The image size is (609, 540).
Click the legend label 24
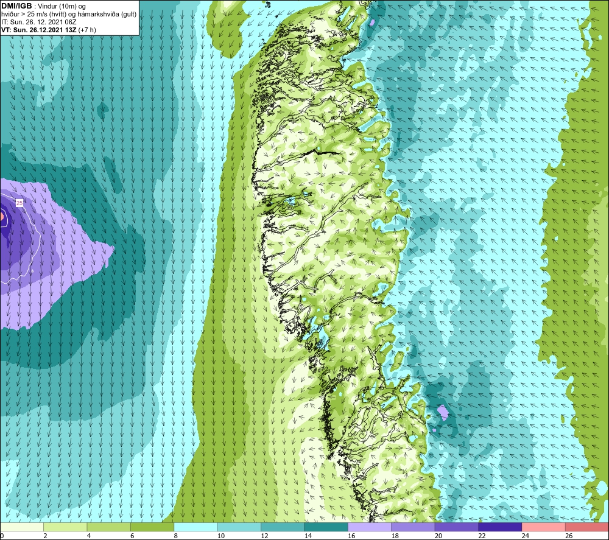point(526,536)
